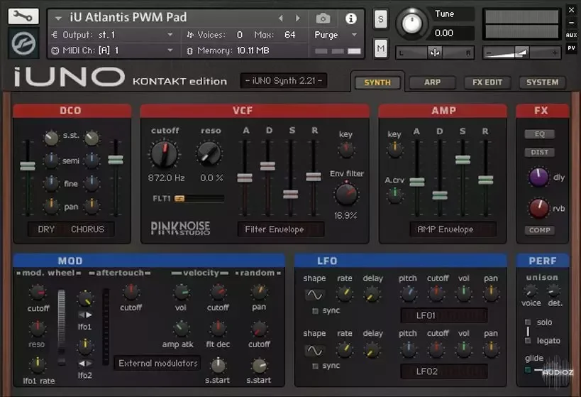Enable LFO2 sync checkbox
This screenshot has width=581, height=397.
315,366
